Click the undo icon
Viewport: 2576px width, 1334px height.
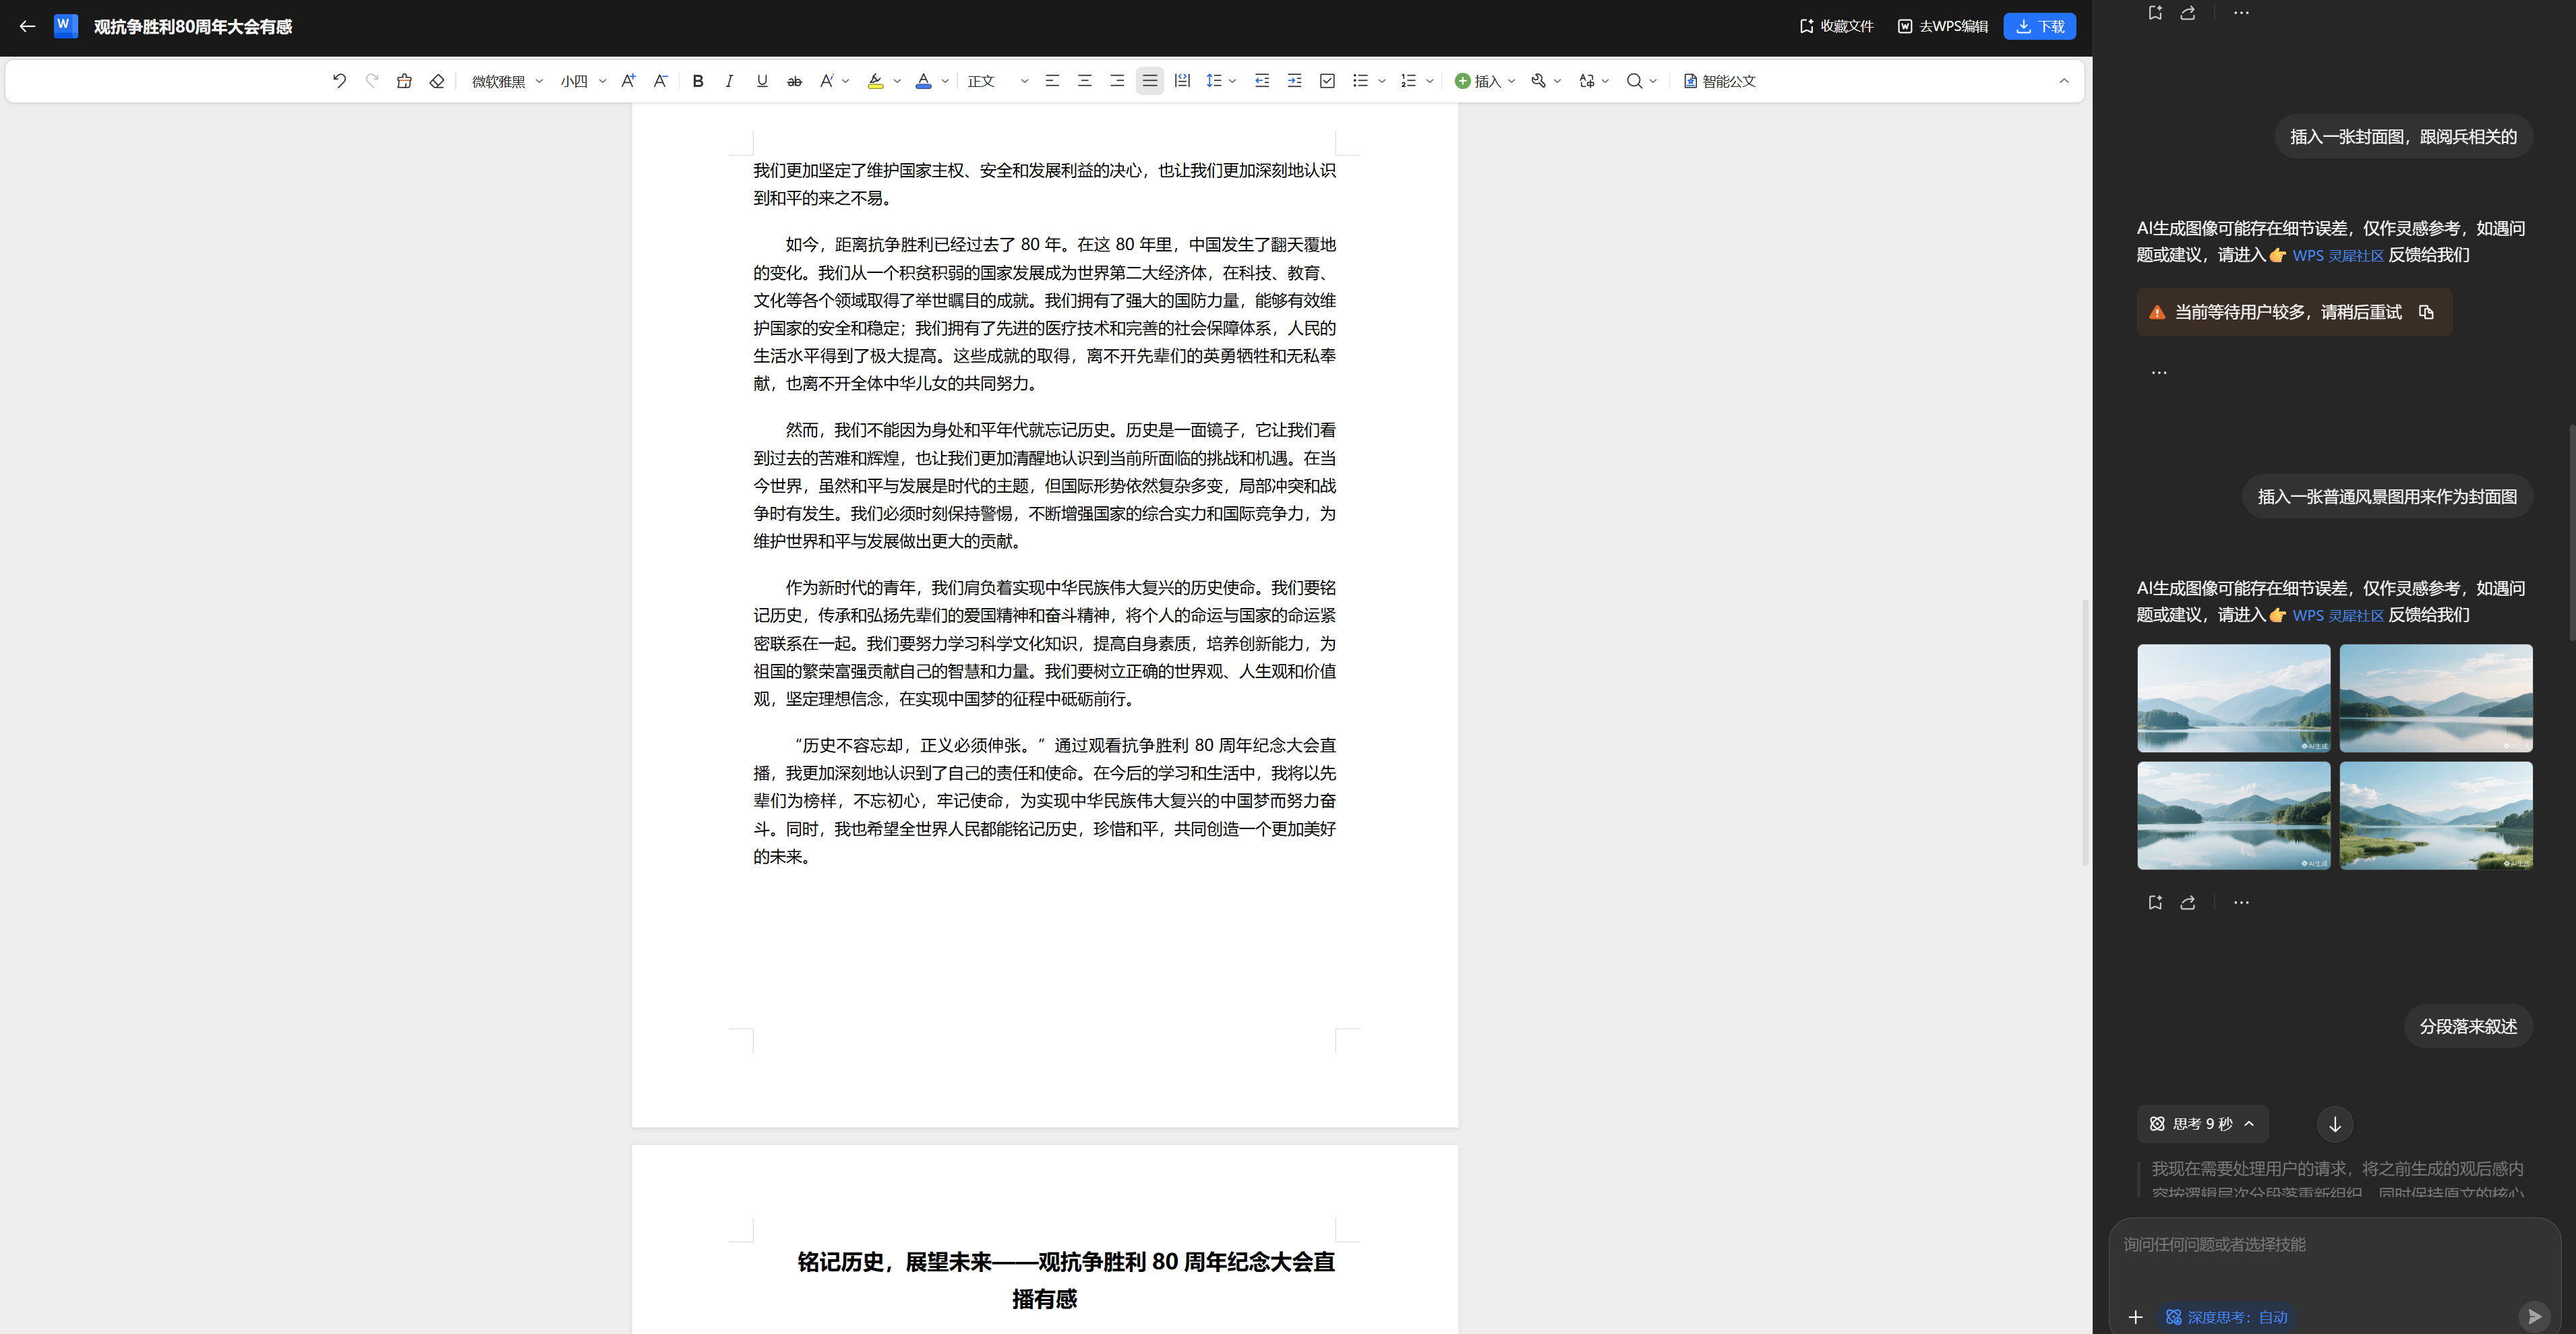pos(339,81)
